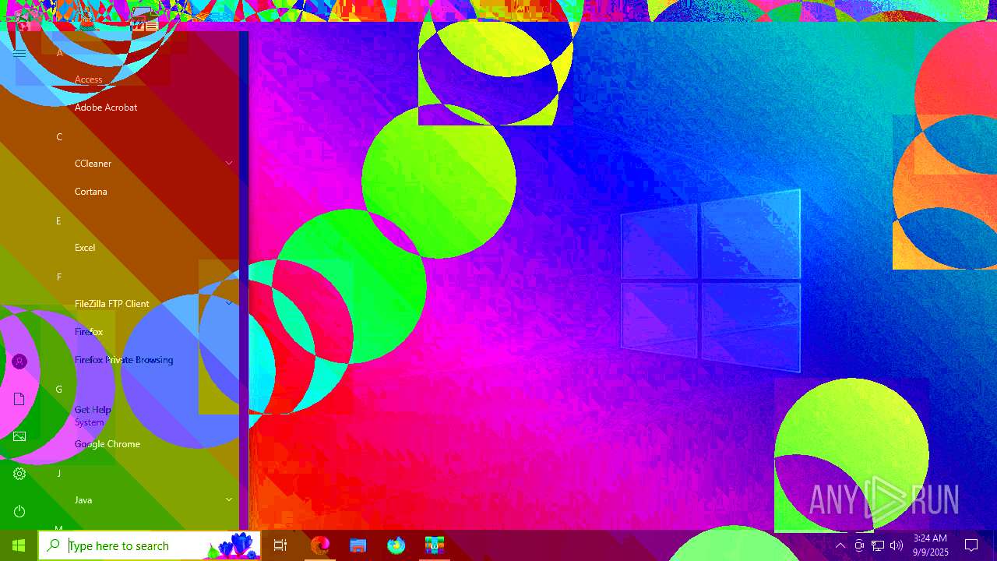Click the letter C section header
This screenshot has width=997, height=561.
point(59,137)
